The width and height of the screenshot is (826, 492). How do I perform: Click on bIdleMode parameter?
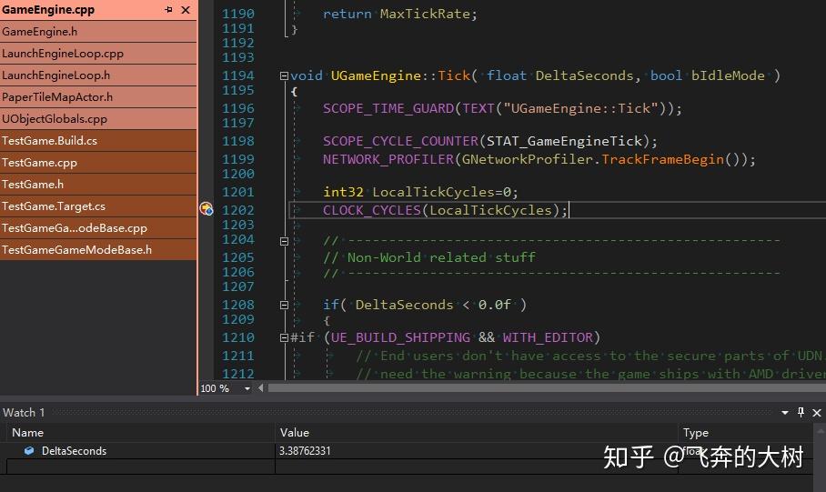tap(728, 75)
